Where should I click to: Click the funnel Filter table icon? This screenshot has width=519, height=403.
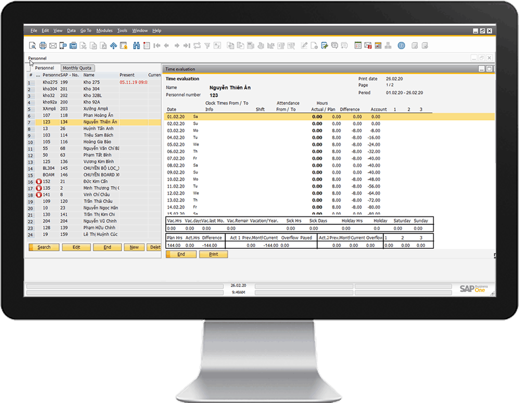point(207,46)
